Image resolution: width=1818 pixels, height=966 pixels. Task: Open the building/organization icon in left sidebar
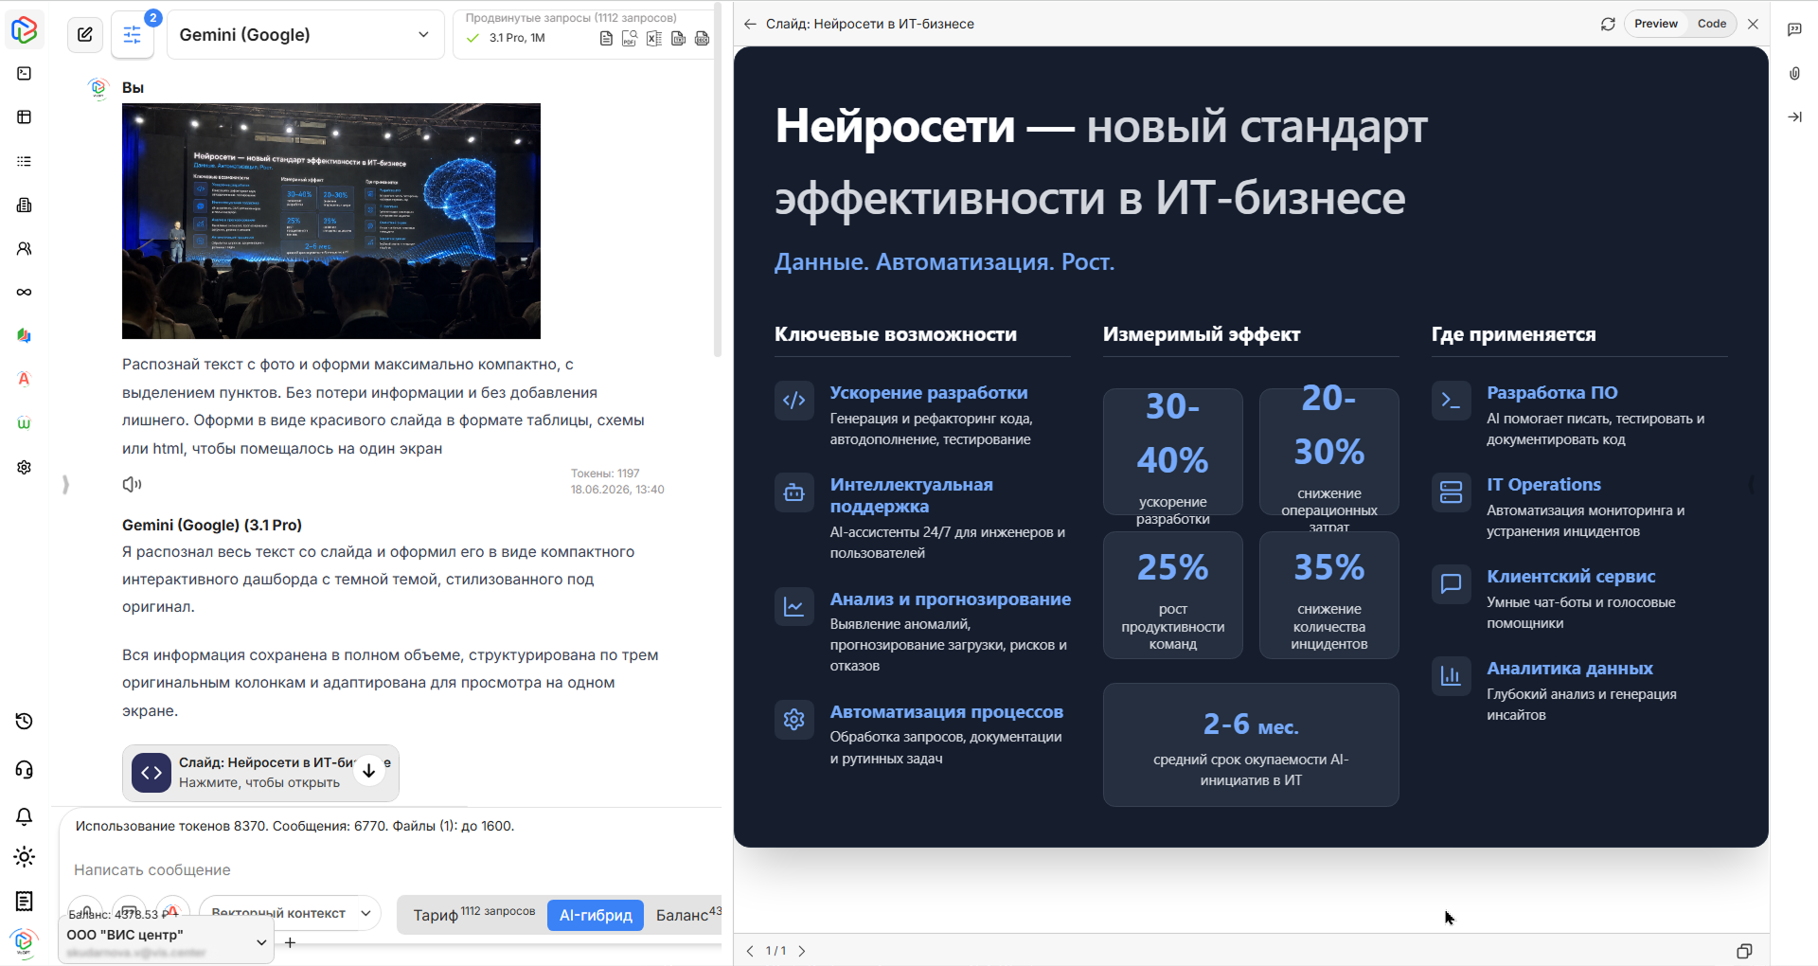pyautogui.click(x=25, y=205)
